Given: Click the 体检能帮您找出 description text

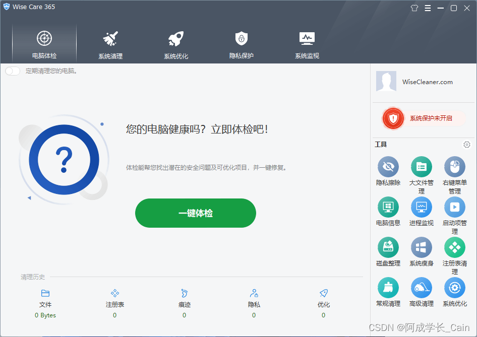Looking at the screenshot, I should click(x=206, y=168).
